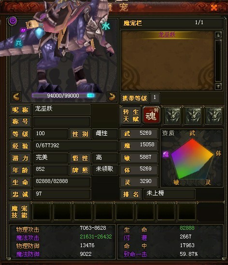
Task: Click scroll down arrow in pet list
Action: [218, 86]
